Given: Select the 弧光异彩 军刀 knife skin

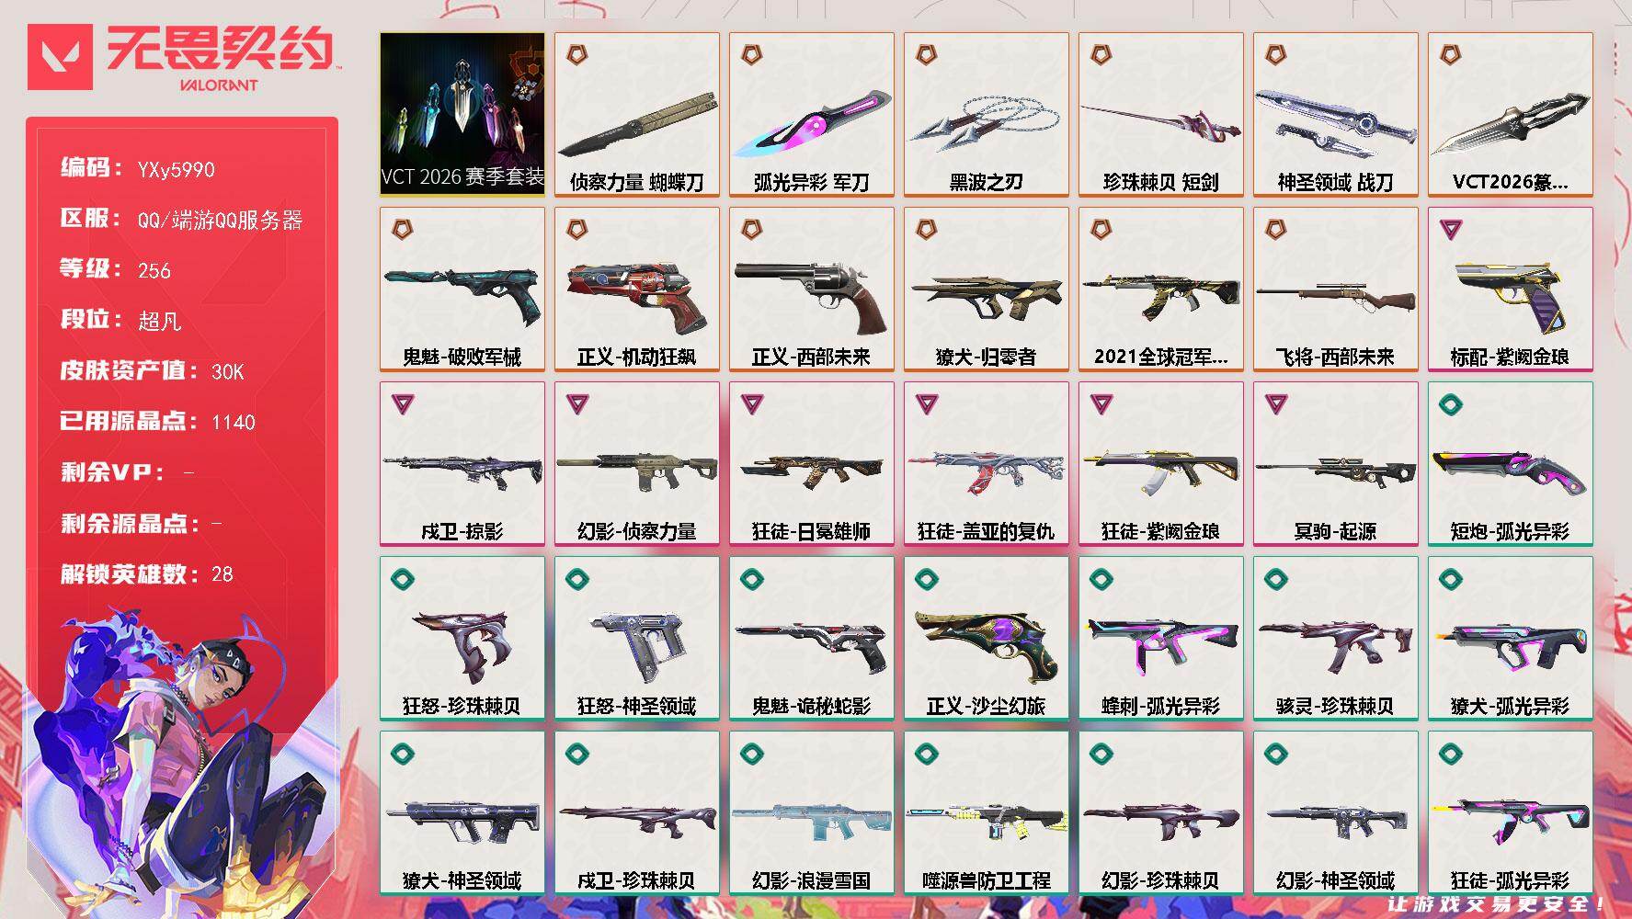Looking at the screenshot, I should point(811,114).
